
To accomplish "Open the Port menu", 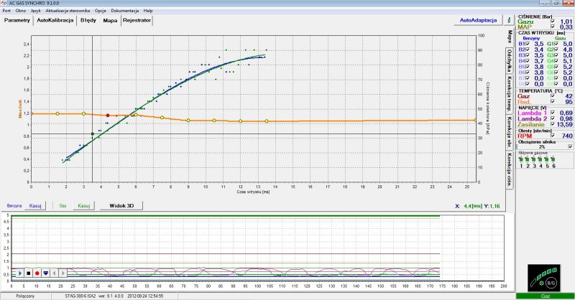I will click(x=6, y=11).
